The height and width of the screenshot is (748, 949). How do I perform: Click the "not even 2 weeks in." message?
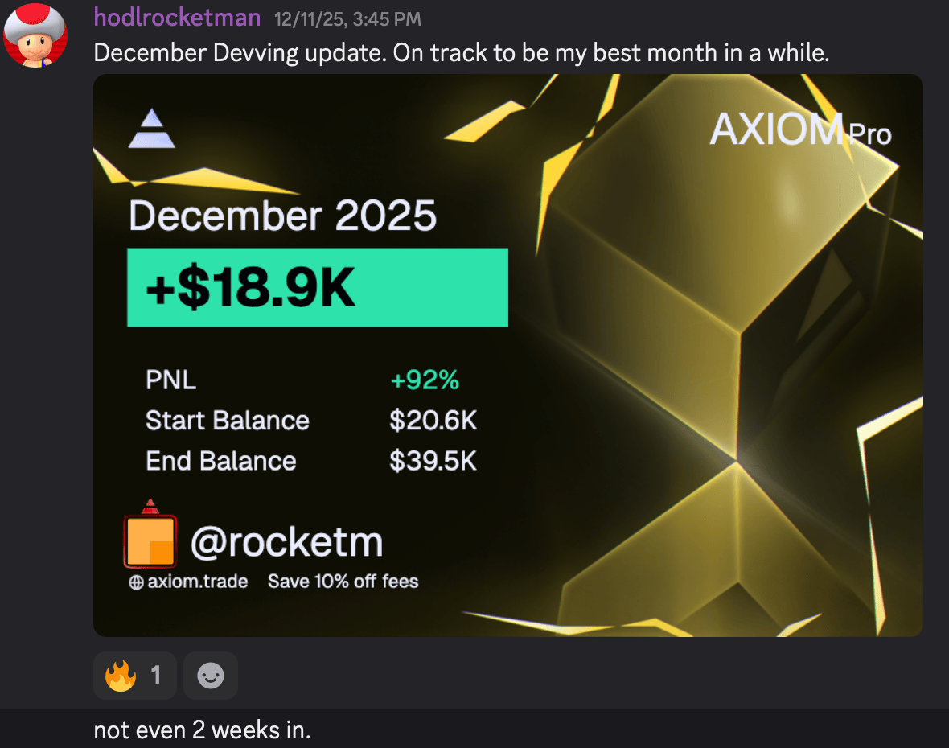[x=202, y=731]
